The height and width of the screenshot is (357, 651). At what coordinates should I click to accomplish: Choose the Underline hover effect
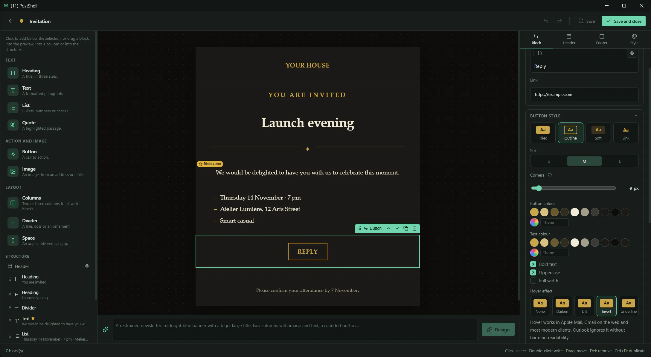[x=629, y=306]
